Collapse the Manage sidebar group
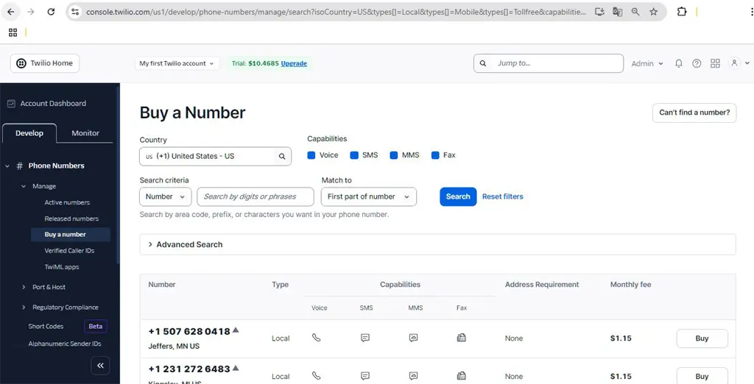The height and width of the screenshot is (384, 754). pos(24,186)
